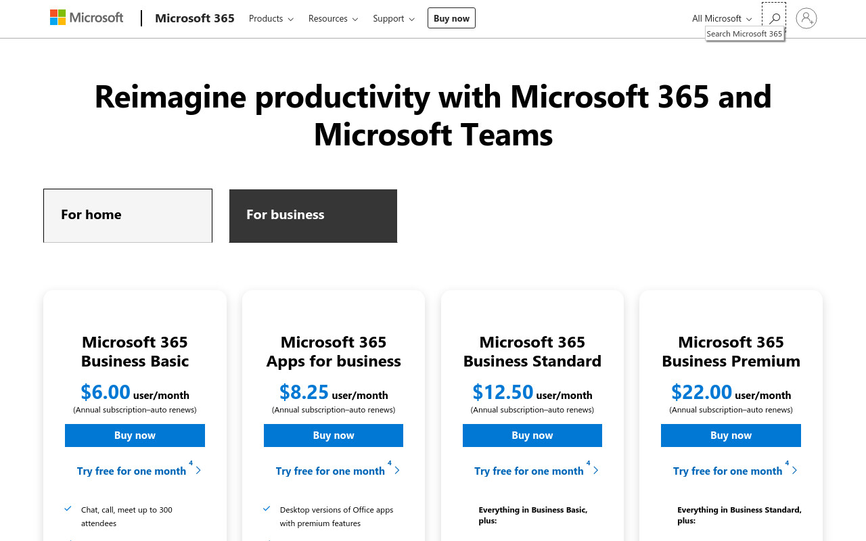Expand the Support dropdown menu
Image resolution: width=866 pixels, height=541 pixels.
point(394,18)
